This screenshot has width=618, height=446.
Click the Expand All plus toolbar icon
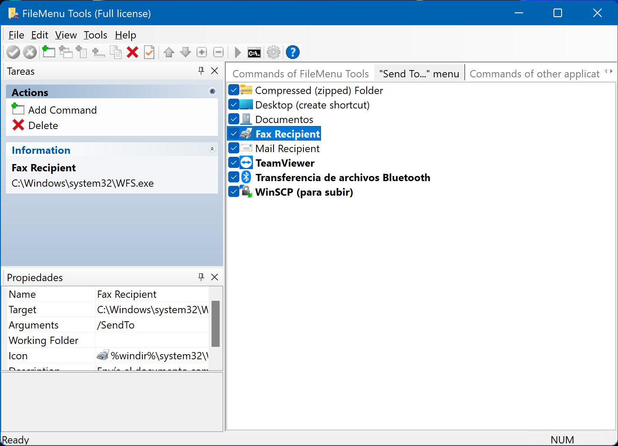[202, 52]
